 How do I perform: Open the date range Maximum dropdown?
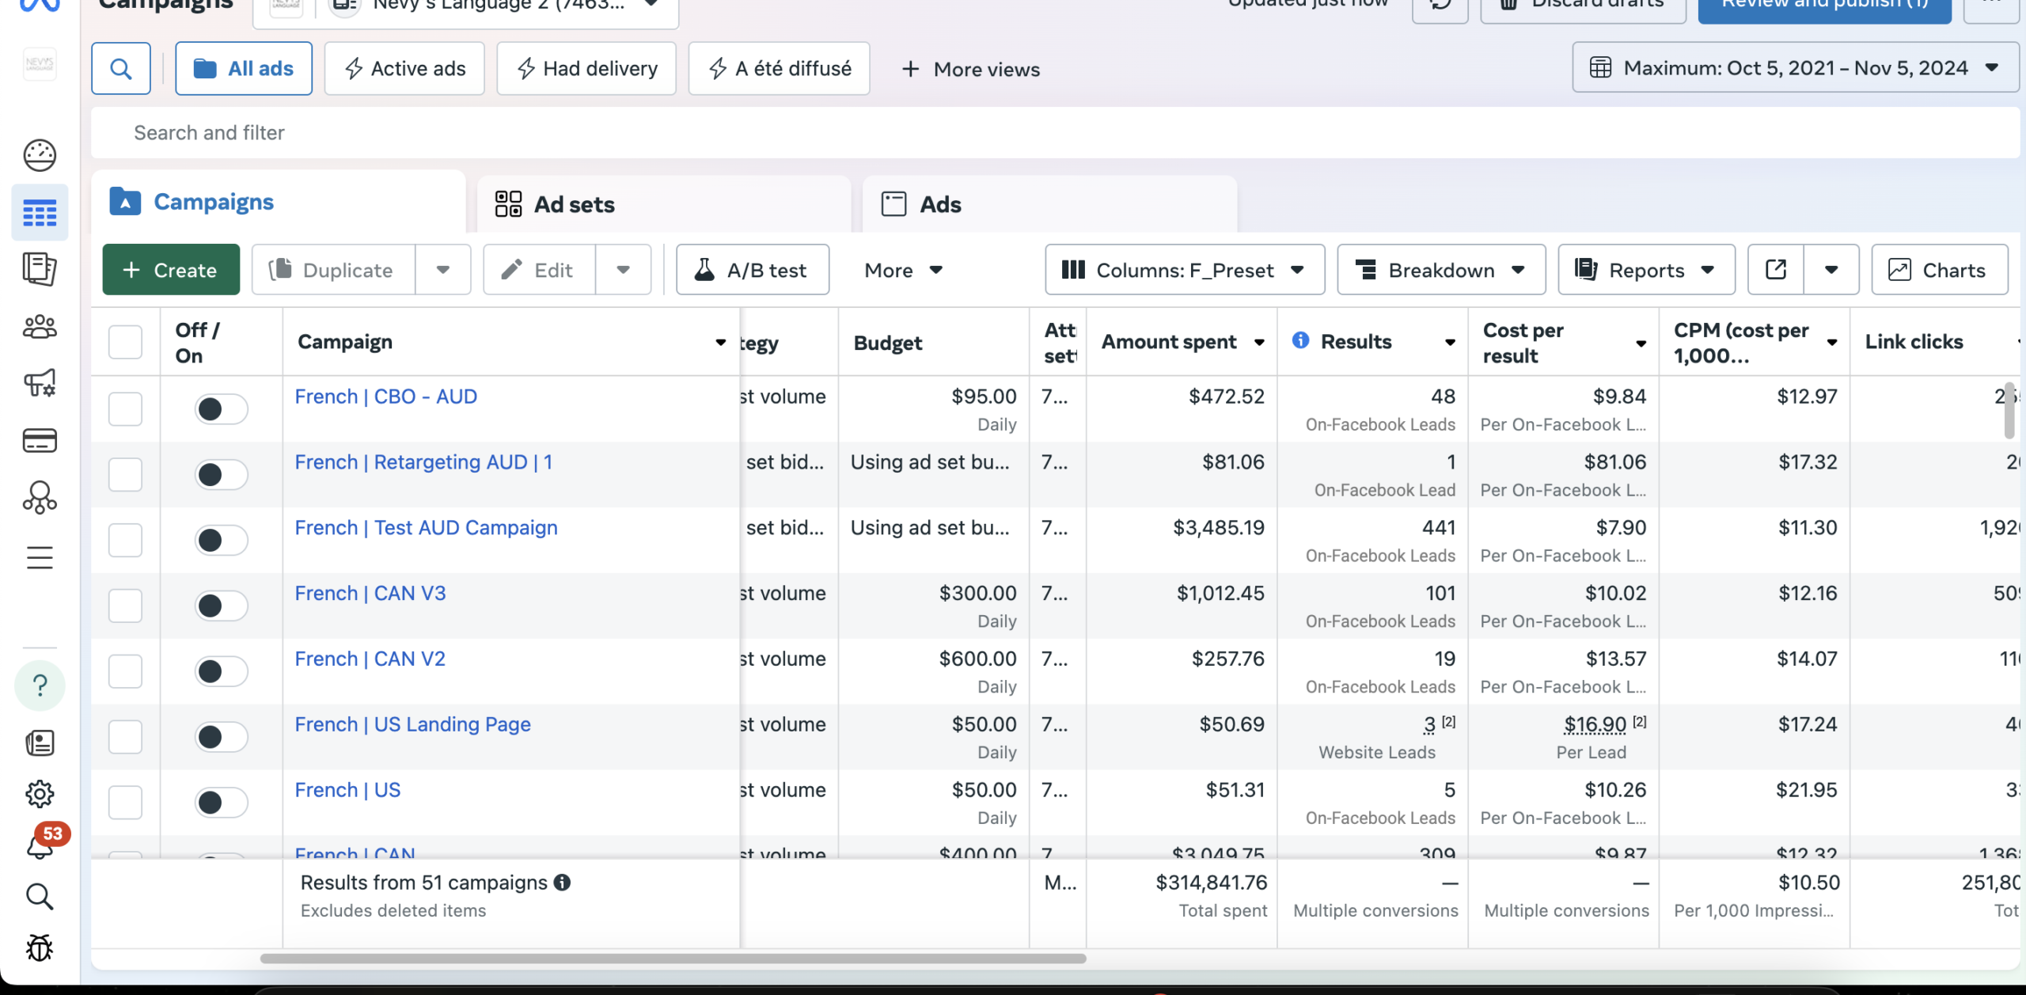point(1795,68)
